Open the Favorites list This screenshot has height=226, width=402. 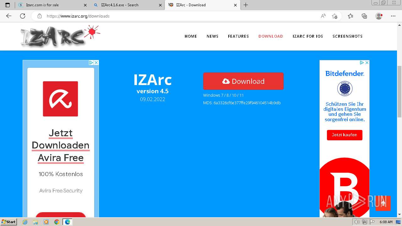[350, 16]
